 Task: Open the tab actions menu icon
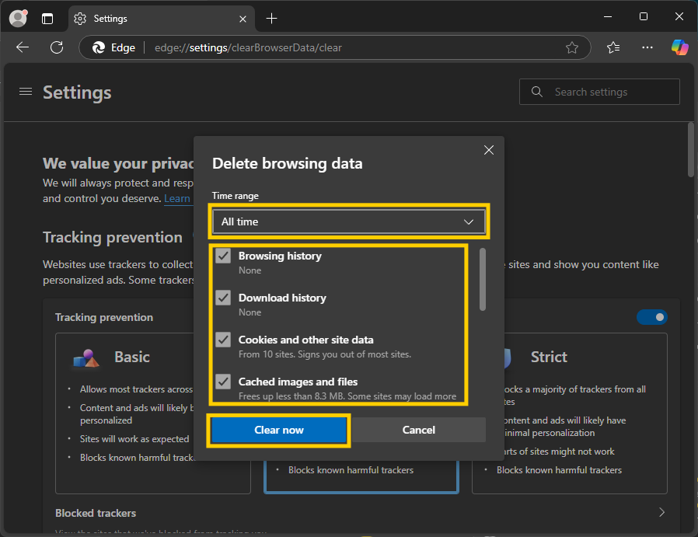pos(47,18)
